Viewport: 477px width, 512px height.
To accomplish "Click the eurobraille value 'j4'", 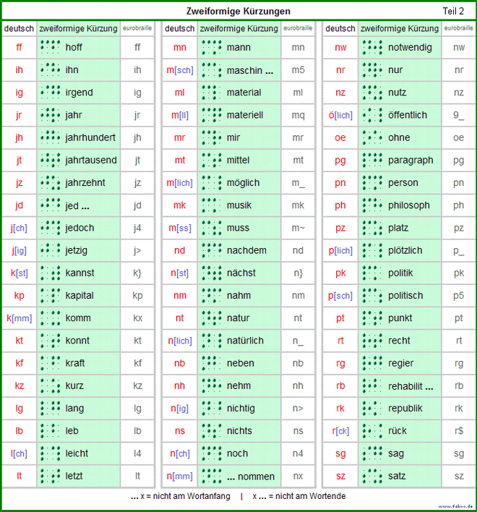I will pyautogui.click(x=137, y=228).
